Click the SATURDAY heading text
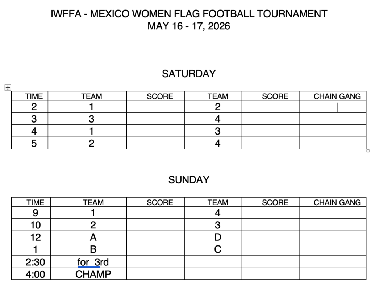 pyautogui.click(x=189, y=74)
